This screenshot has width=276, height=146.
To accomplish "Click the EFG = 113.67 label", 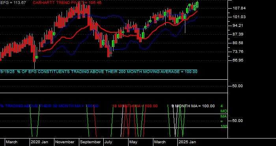I will (13, 3).
